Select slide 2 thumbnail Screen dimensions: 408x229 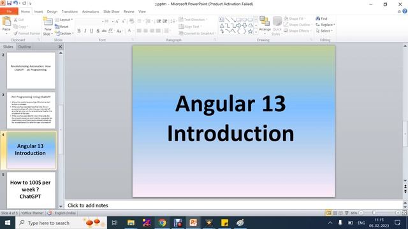(31, 71)
